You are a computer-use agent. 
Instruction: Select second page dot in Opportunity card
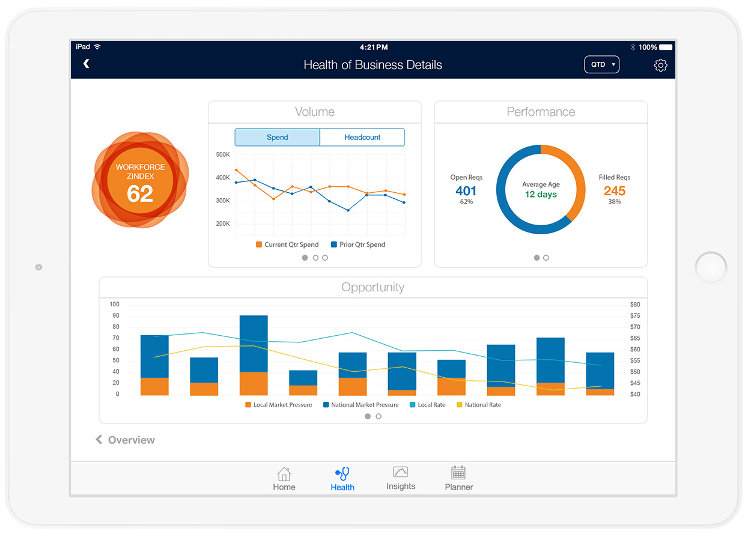tap(379, 416)
